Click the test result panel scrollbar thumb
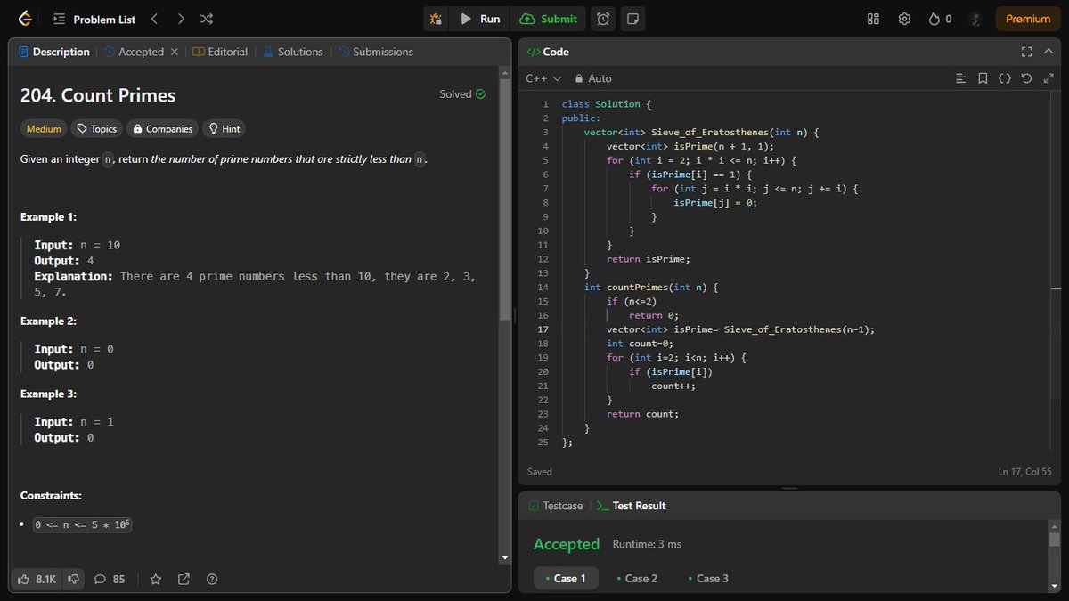Image resolution: width=1069 pixels, height=601 pixels. coord(1055,540)
